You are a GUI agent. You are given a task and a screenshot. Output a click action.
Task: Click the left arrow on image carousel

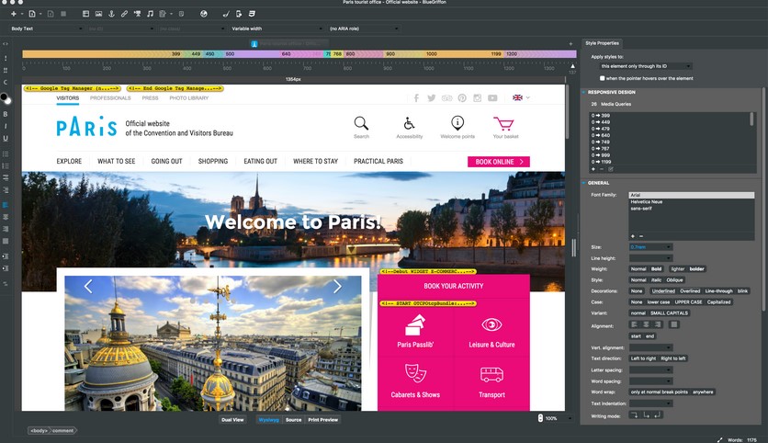(x=88, y=286)
